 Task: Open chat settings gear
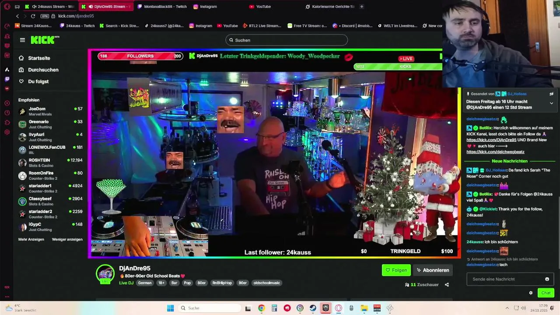point(531,293)
